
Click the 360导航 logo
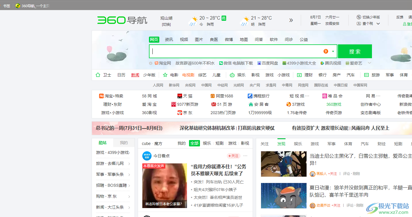coord(122,20)
